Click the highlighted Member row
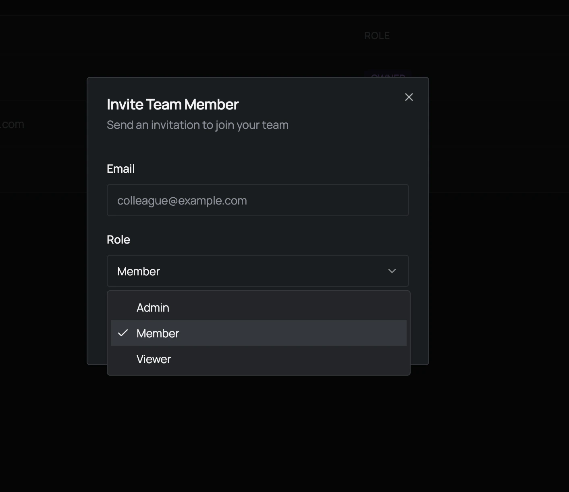The height and width of the screenshot is (492, 569). click(x=258, y=333)
